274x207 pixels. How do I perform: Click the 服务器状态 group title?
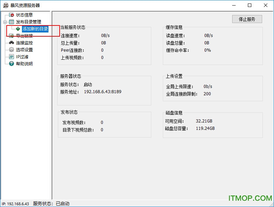click(x=71, y=76)
